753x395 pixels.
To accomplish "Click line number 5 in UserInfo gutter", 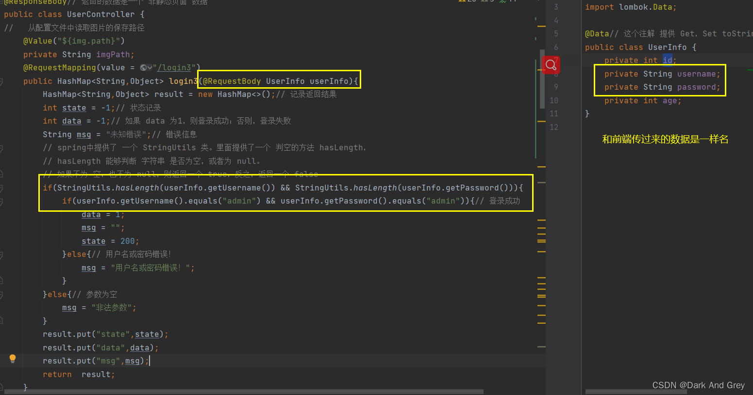I will click(x=556, y=34).
